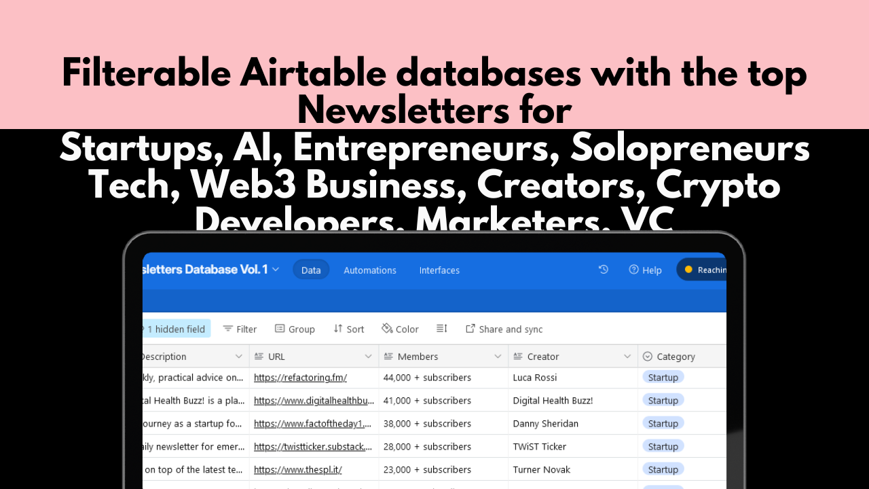Open the Sort option
This screenshot has width=869, height=489.
(349, 329)
